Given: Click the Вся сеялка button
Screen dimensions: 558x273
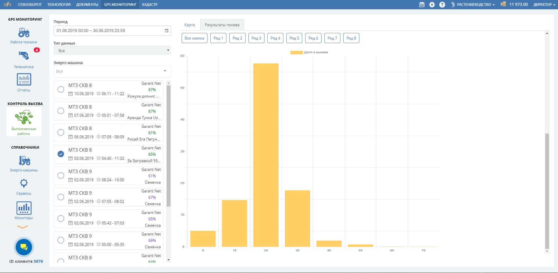Looking at the screenshot, I should [x=194, y=38].
